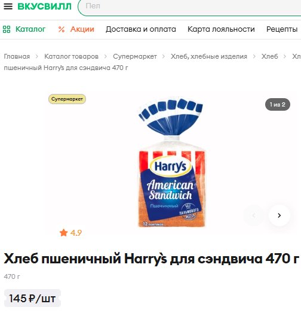Open the hamburger menu
This screenshot has width=301, height=316.
coord(8,6)
